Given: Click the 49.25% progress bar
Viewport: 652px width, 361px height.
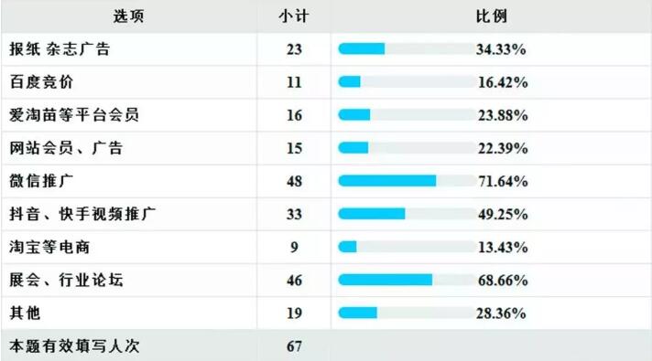Looking at the screenshot, I should click(407, 214).
